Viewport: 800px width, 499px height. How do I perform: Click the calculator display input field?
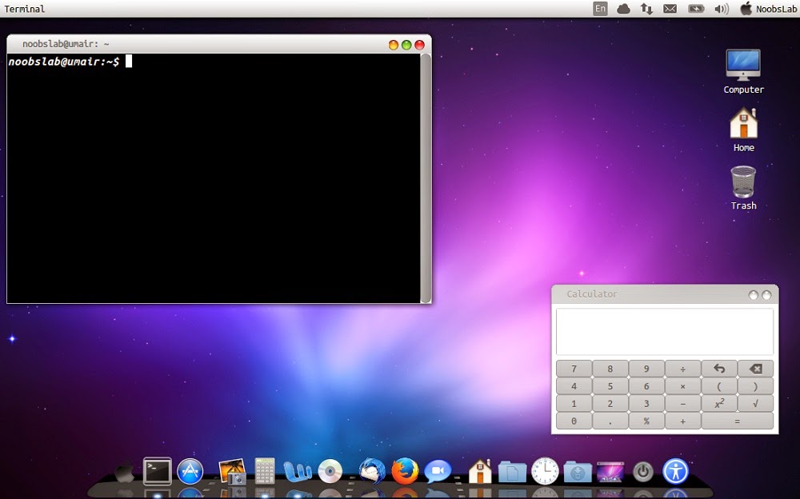(664, 332)
